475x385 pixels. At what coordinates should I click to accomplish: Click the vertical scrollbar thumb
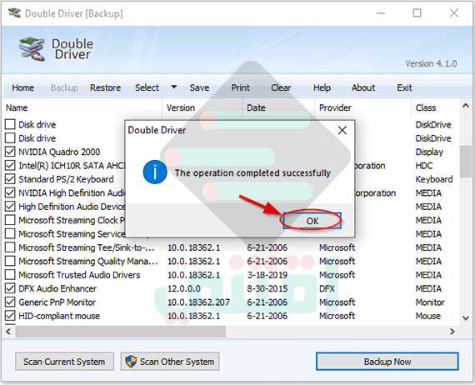click(x=466, y=162)
